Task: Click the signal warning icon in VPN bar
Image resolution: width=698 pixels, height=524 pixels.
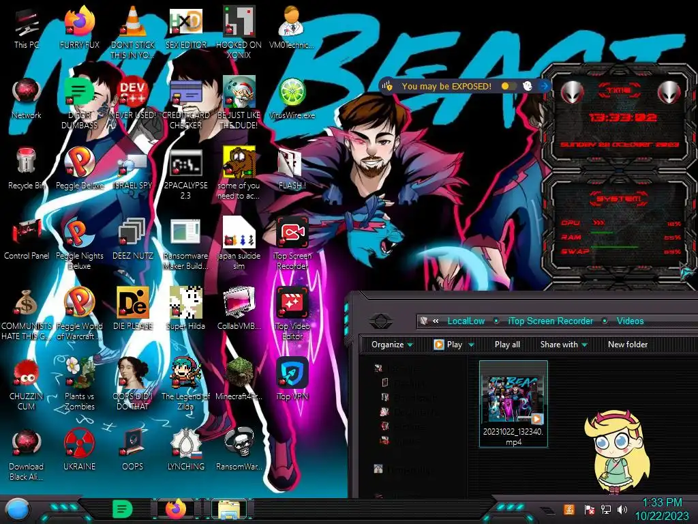Action: click(388, 86)
